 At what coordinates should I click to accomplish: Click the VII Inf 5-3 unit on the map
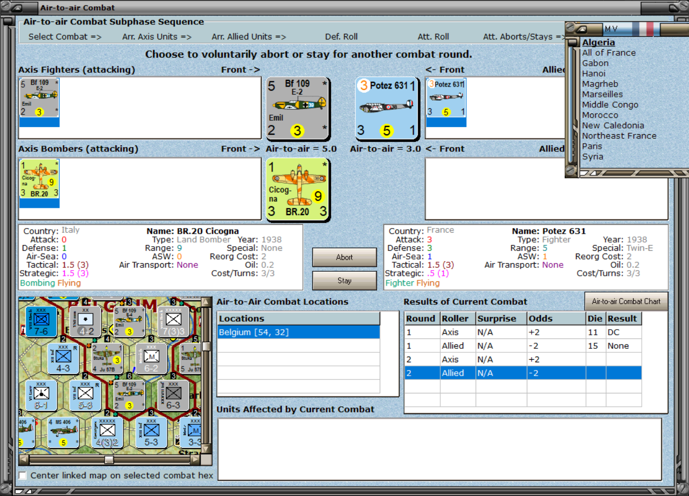click(85, 395)
